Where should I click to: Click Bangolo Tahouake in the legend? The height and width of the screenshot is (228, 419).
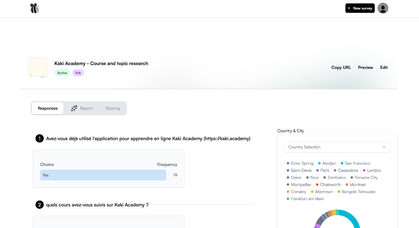[x=356, y=192]
